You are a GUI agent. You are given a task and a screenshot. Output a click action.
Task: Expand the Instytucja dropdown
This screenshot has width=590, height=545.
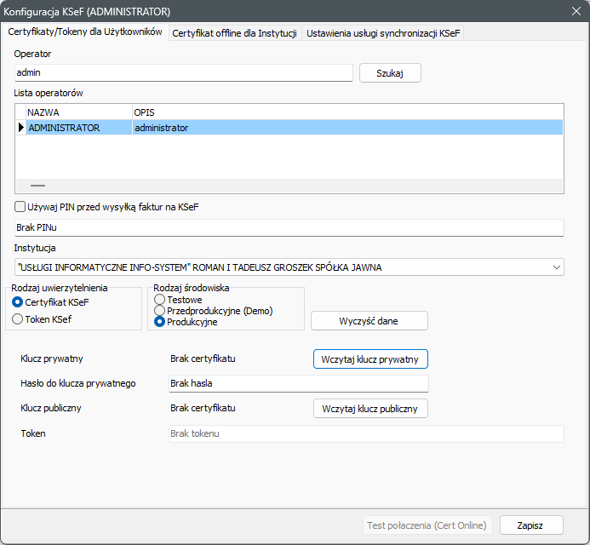click(556, 267)
